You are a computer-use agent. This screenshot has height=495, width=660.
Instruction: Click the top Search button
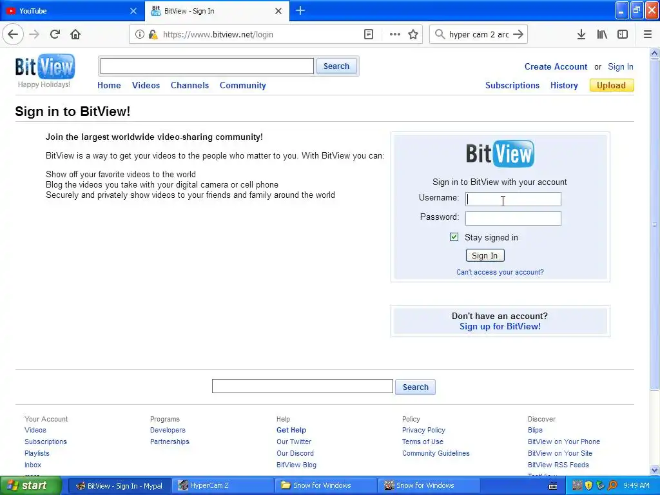(336, 66)
